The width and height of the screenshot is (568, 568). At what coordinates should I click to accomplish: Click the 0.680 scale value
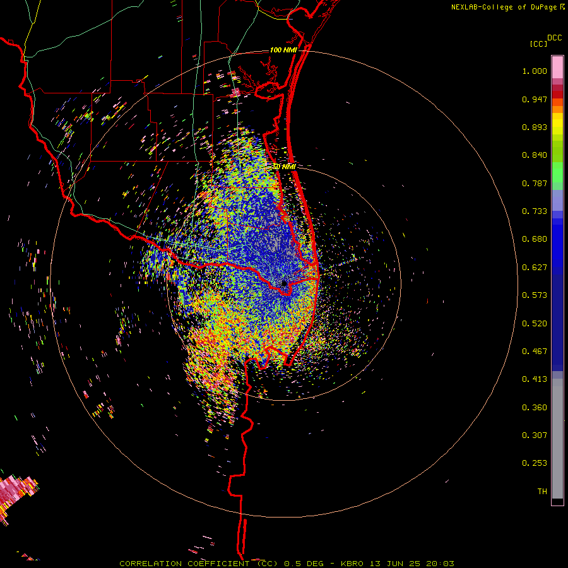pos(535,239)
